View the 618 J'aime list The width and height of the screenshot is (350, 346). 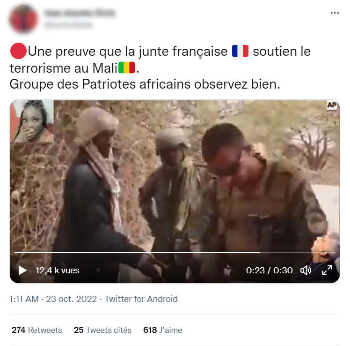163,330
